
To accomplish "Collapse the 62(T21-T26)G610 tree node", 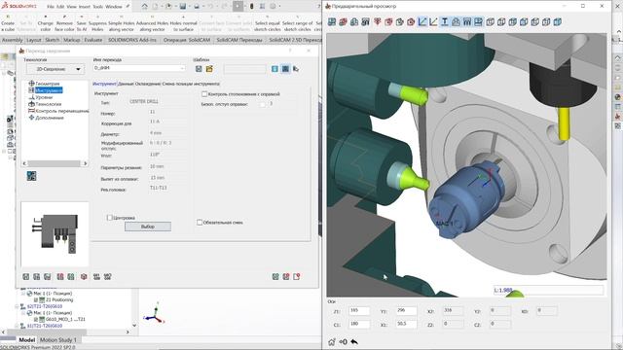I will (x=17, y=306).
